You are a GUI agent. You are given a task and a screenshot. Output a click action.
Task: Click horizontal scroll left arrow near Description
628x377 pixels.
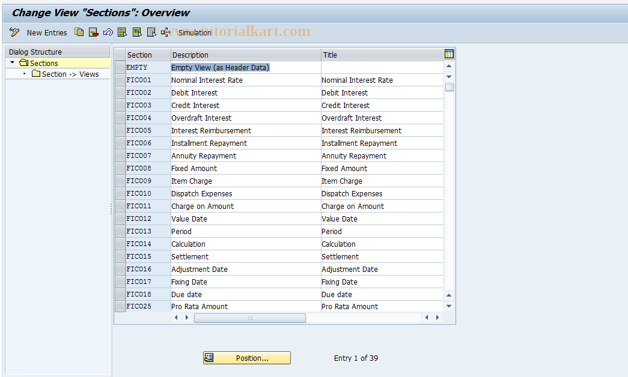[x=176, y=318]
